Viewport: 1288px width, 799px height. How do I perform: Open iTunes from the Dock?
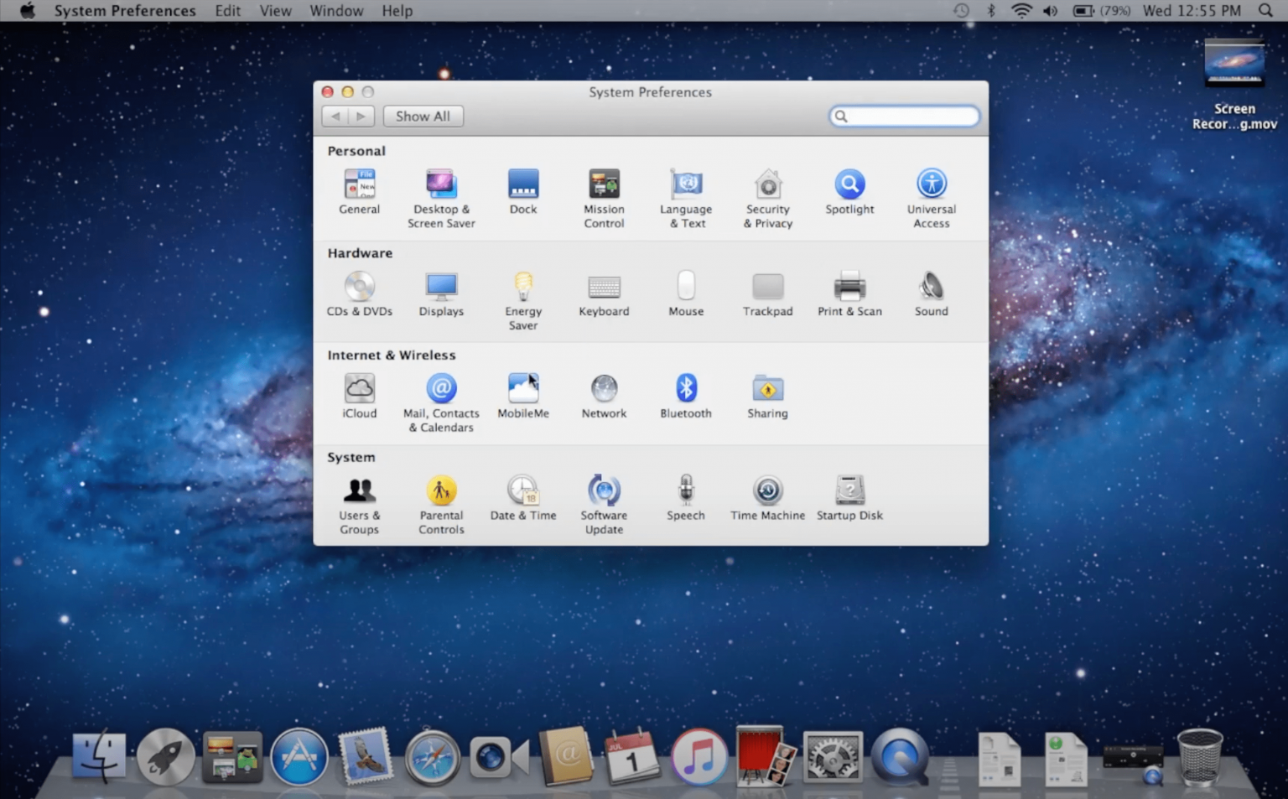[x=699, y=757]
